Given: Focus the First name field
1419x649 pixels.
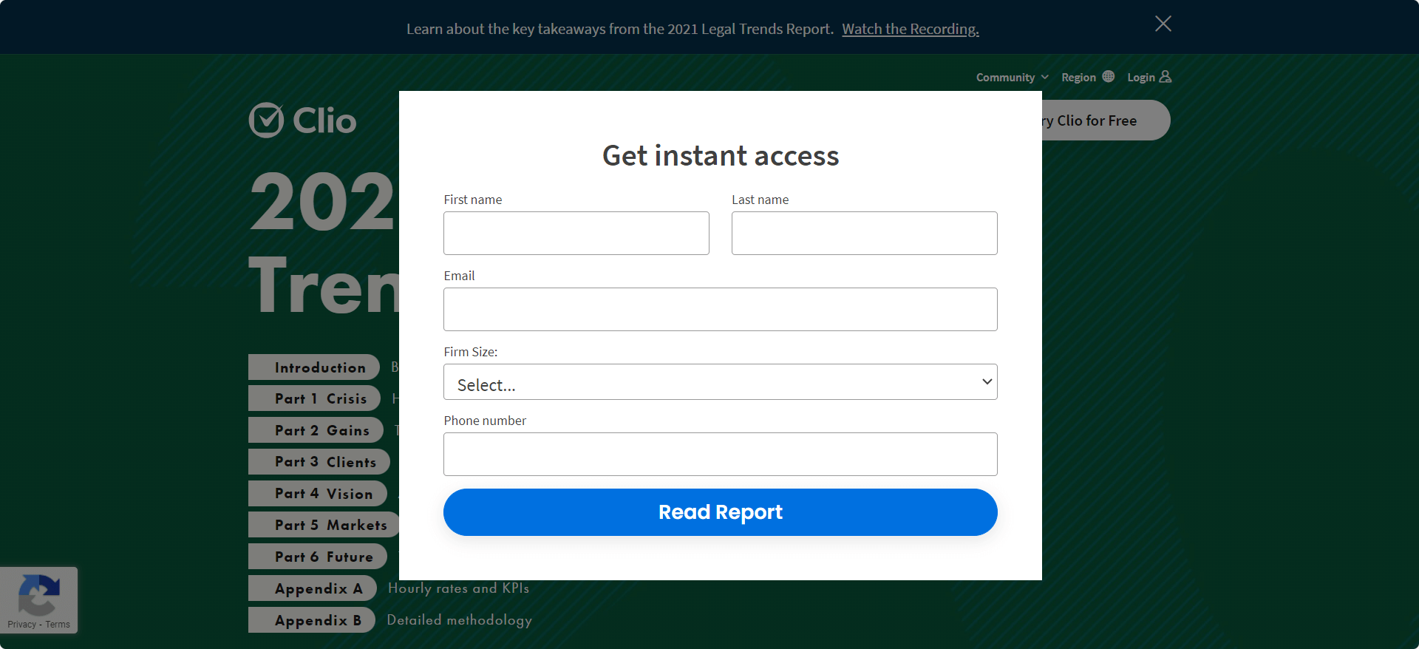Looking at the screenshot, I should (x=576, y=233).
